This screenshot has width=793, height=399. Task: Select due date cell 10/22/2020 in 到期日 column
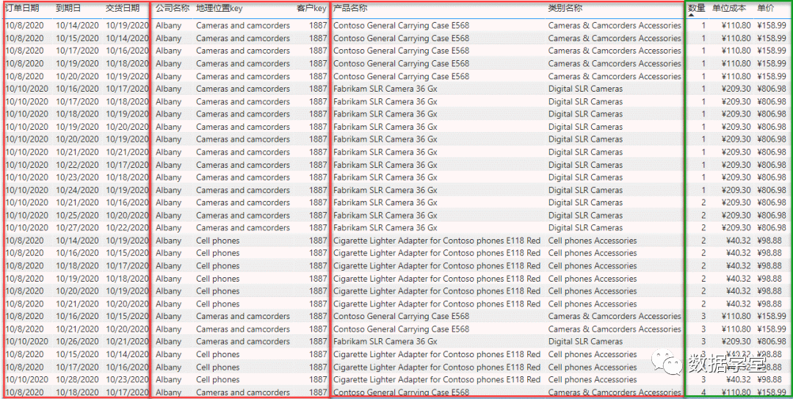click(x=77, y=164)
